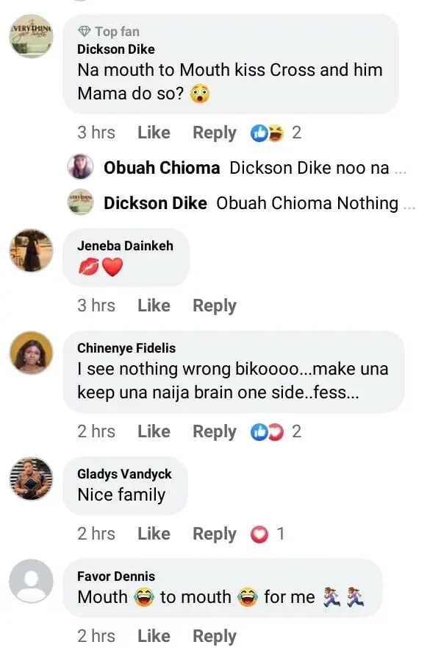Reply to Favor Dennis's comment

point(215,636)
